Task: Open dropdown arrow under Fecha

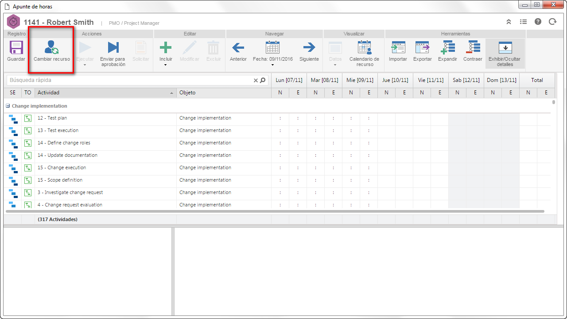Action: pyautogui.click(x=272, y=65)
